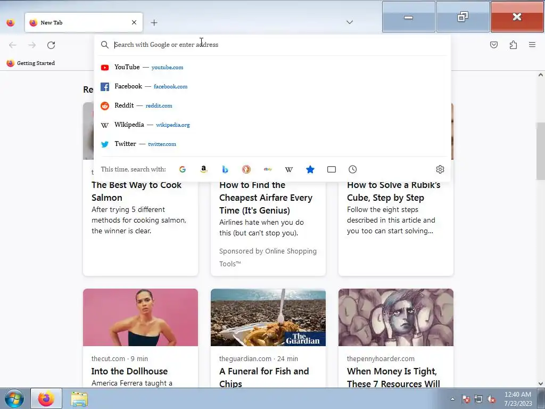545x409 pixels.
Task: Open Getting Started bookmark
Action: 30,63
